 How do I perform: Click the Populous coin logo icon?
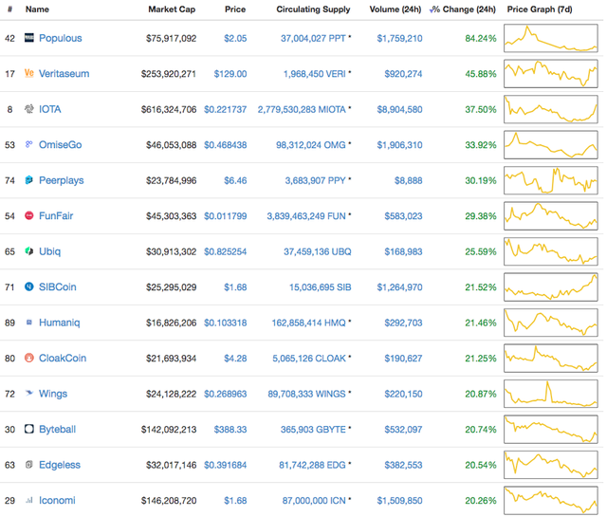click(29, 38)
